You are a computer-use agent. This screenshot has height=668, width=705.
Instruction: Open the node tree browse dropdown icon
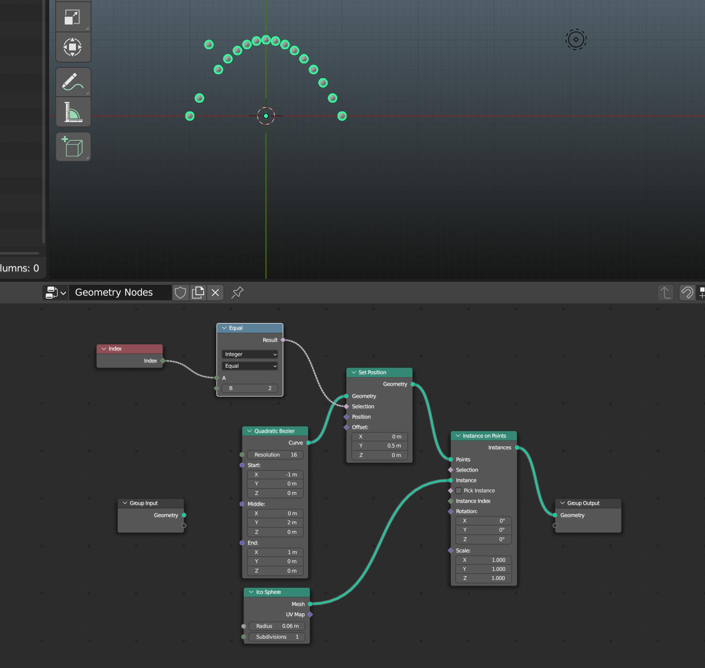coord(56,293)
